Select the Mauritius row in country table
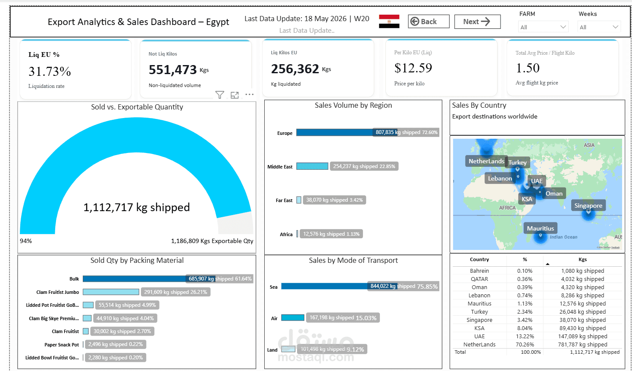 (537, 303)
